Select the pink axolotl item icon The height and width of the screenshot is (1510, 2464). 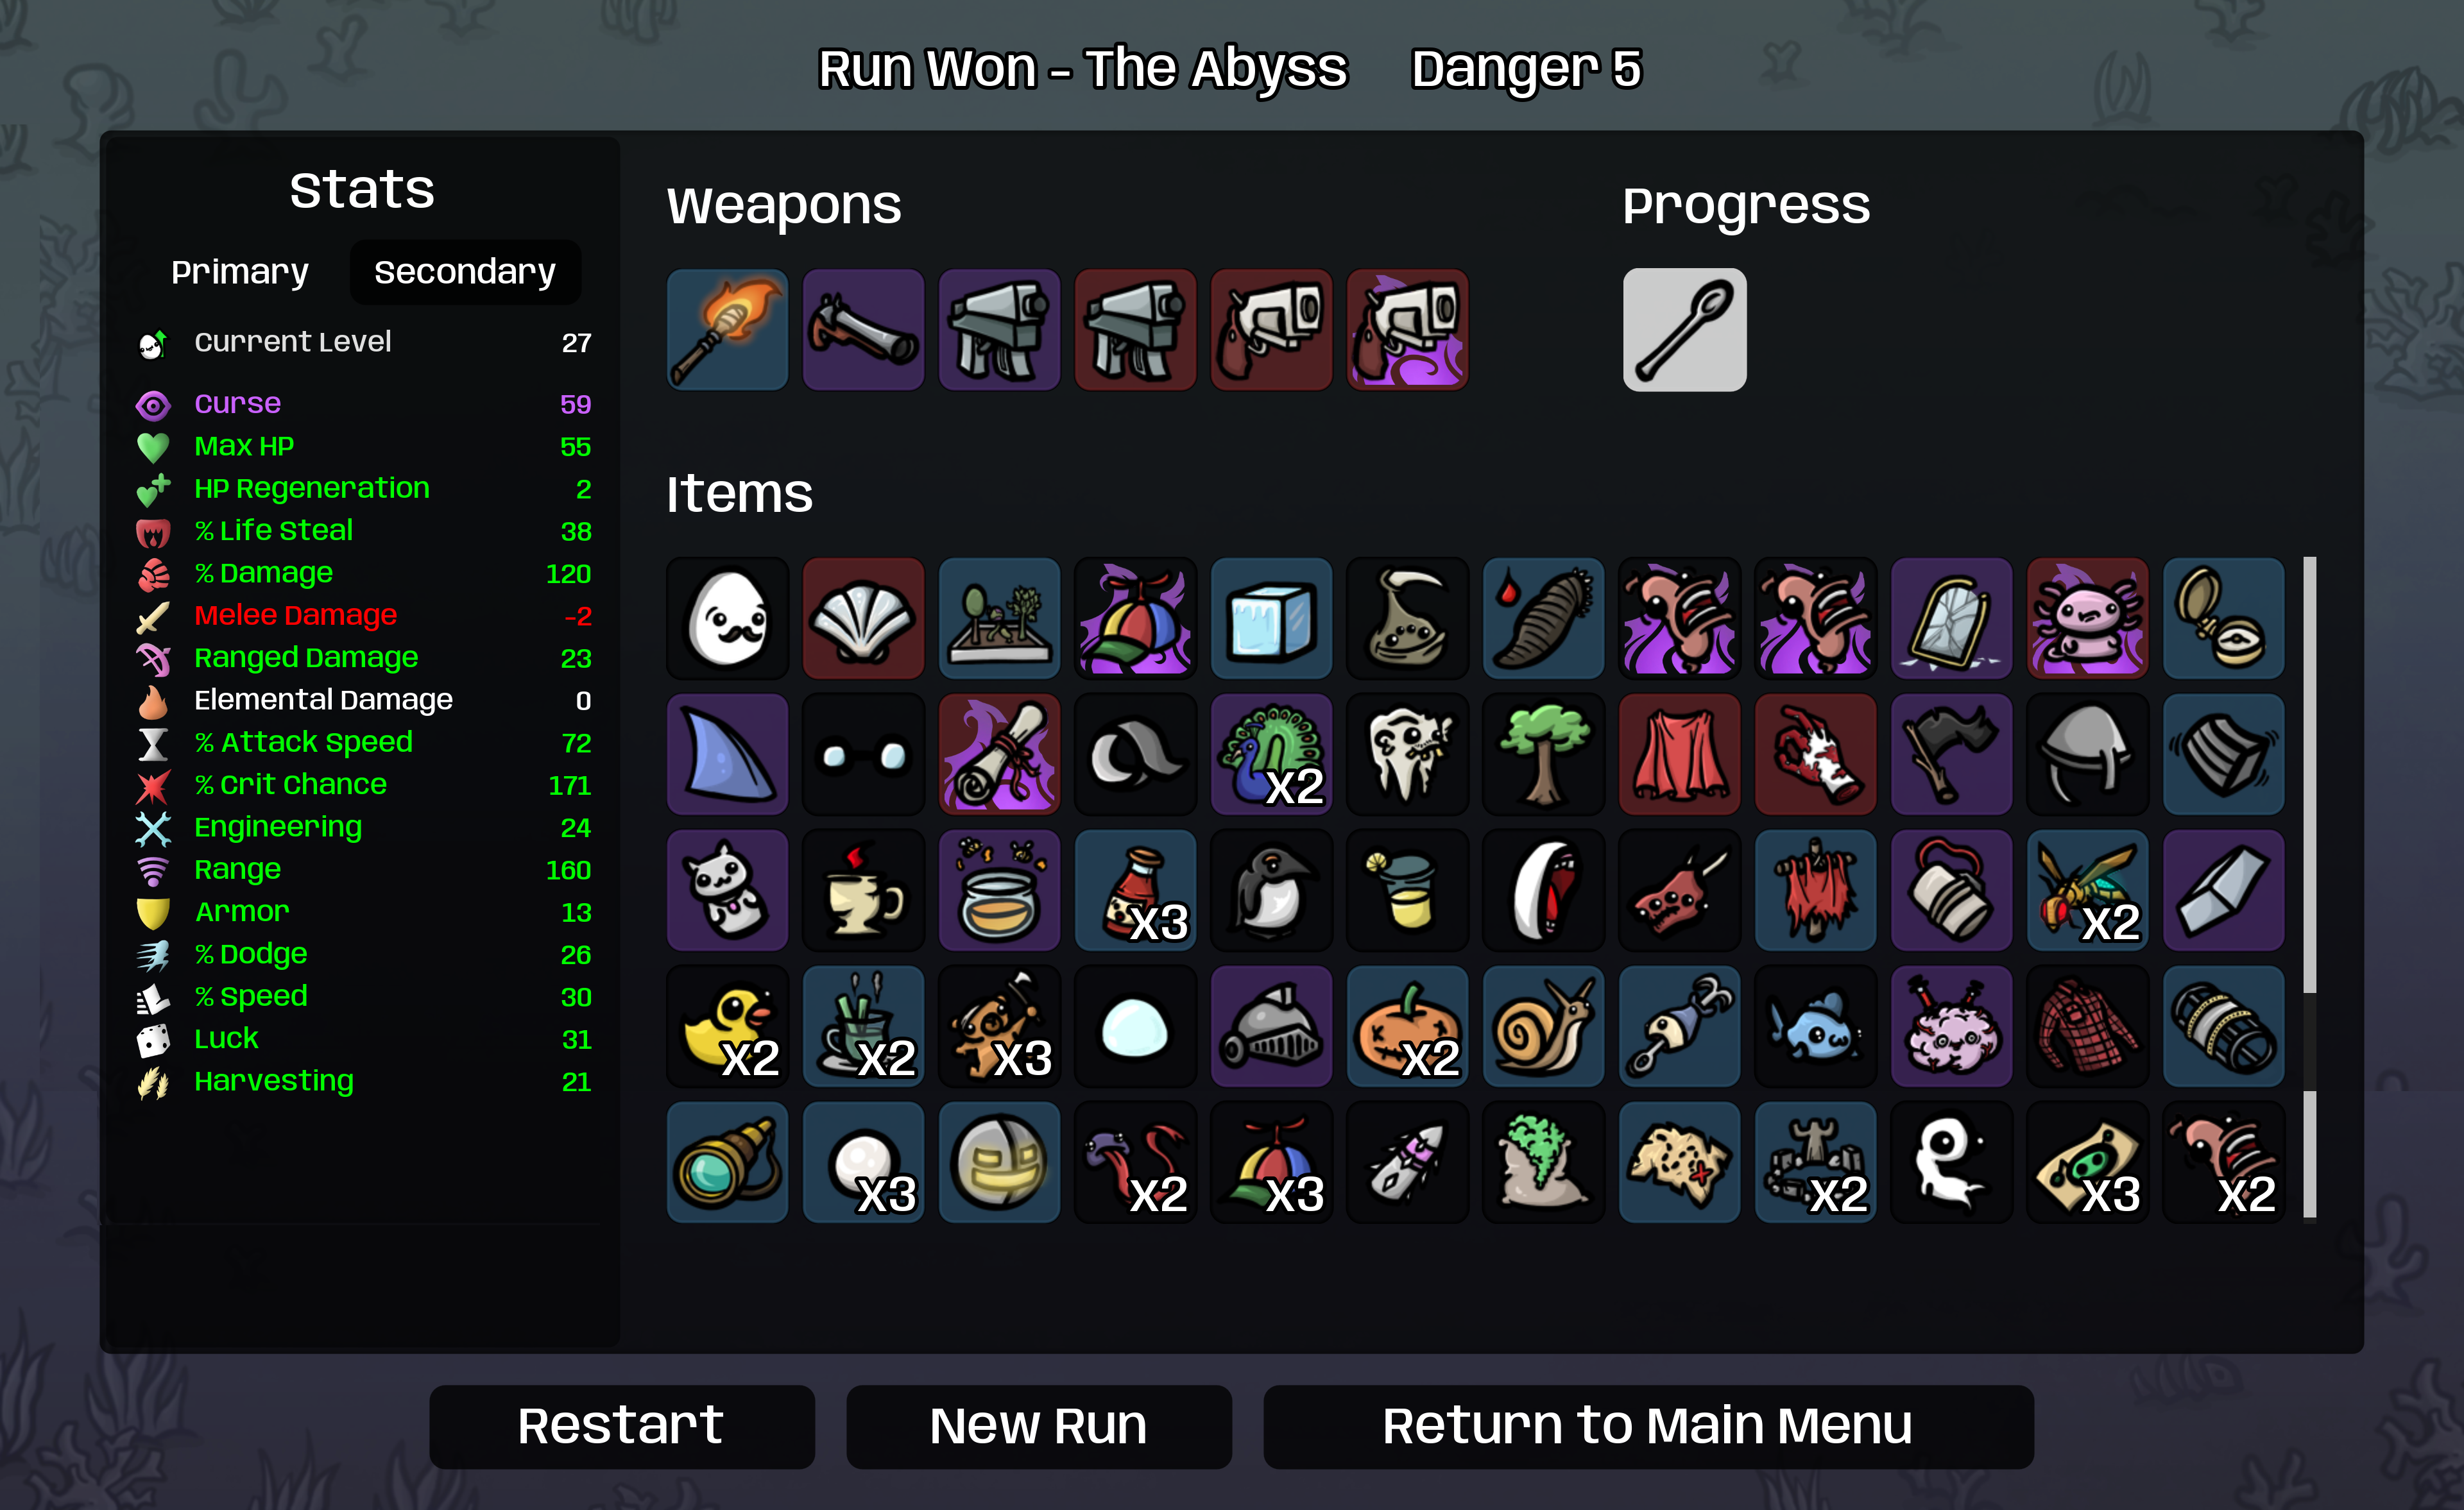tap(2087, 618)
